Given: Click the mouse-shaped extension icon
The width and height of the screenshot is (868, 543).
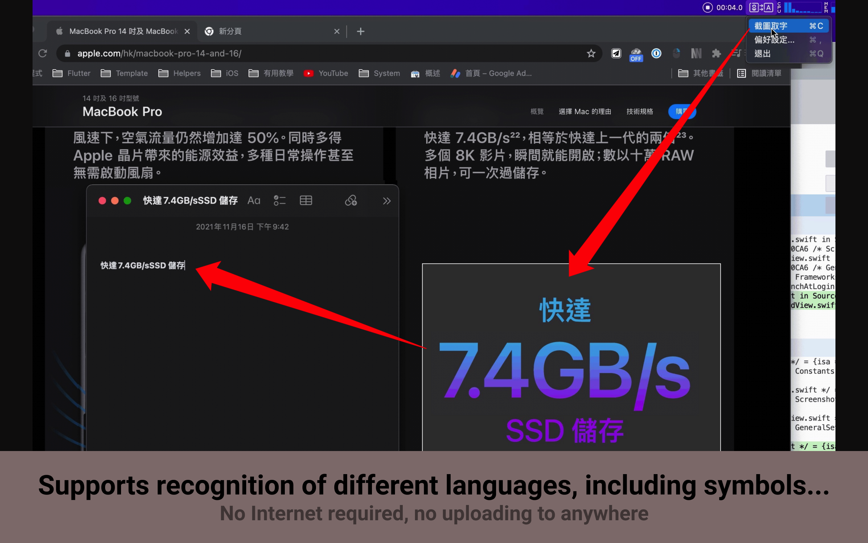Looking at the screenshot, I should click(676, 54).
